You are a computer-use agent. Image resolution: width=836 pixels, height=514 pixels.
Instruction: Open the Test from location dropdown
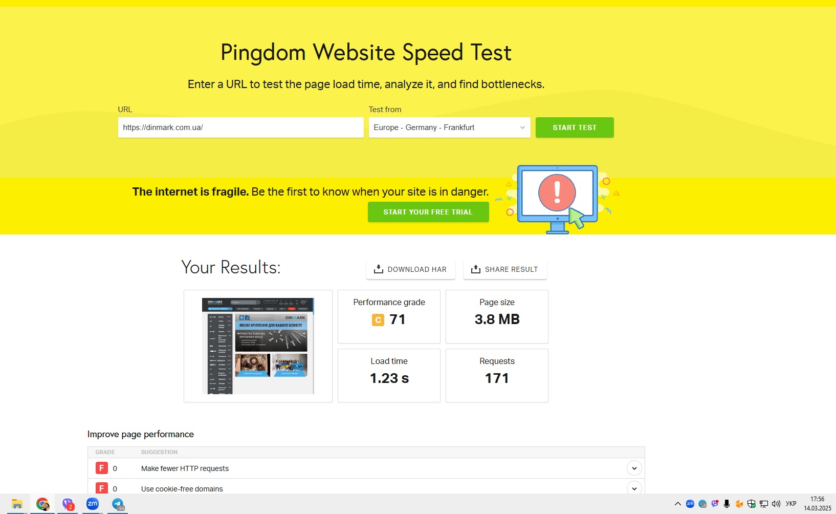(450, 127)
